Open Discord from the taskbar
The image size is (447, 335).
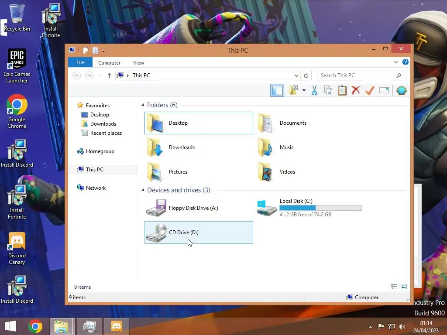[117, 326]
